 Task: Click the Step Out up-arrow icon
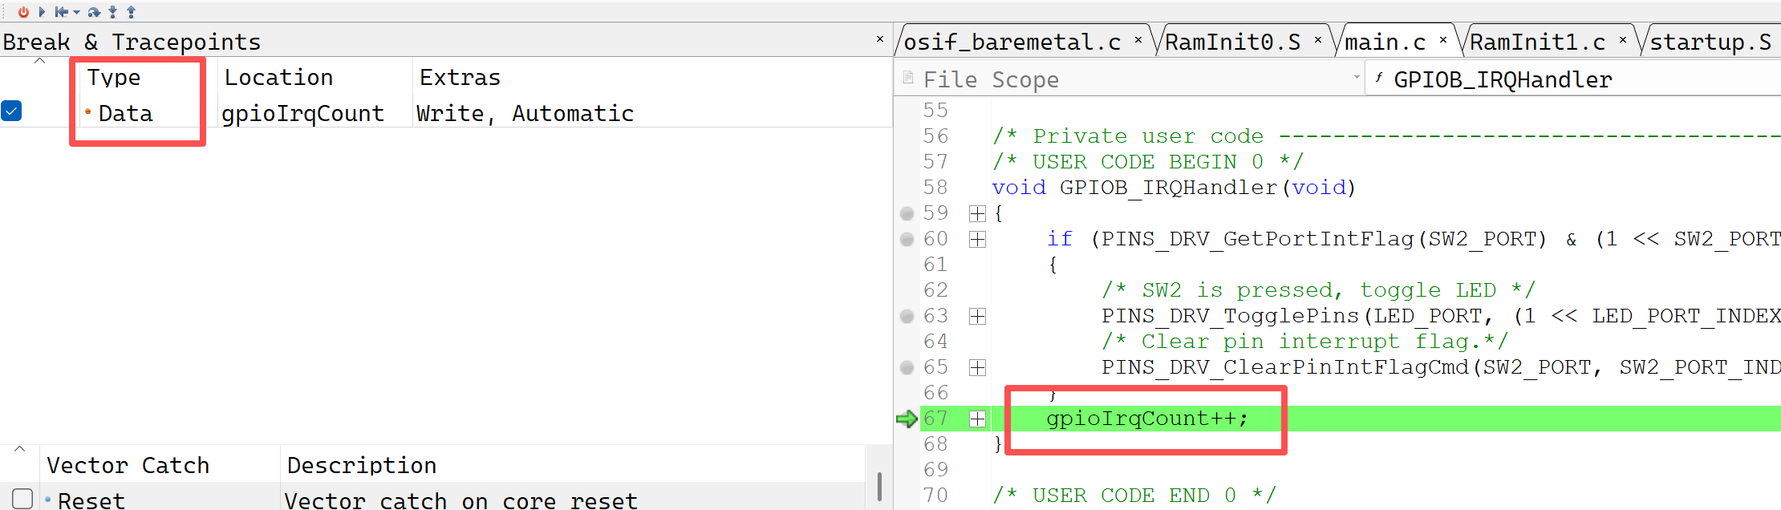[x=132, y=12]
